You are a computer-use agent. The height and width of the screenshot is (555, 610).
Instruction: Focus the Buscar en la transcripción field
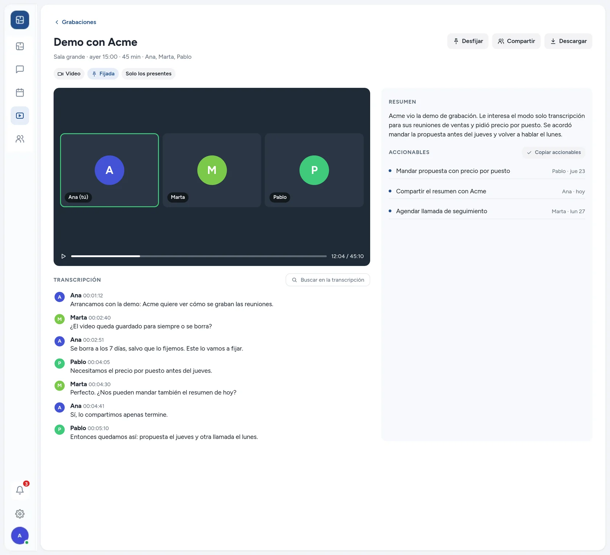[x=328, y=280]
